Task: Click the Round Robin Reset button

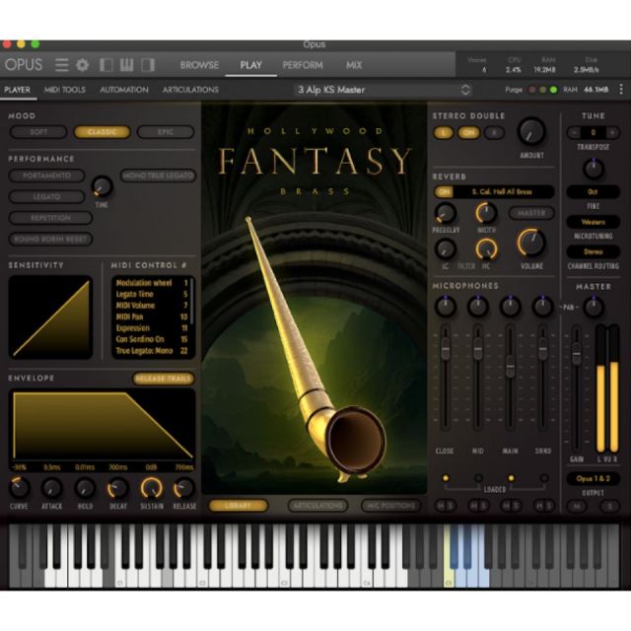Action: pos(50,239)
